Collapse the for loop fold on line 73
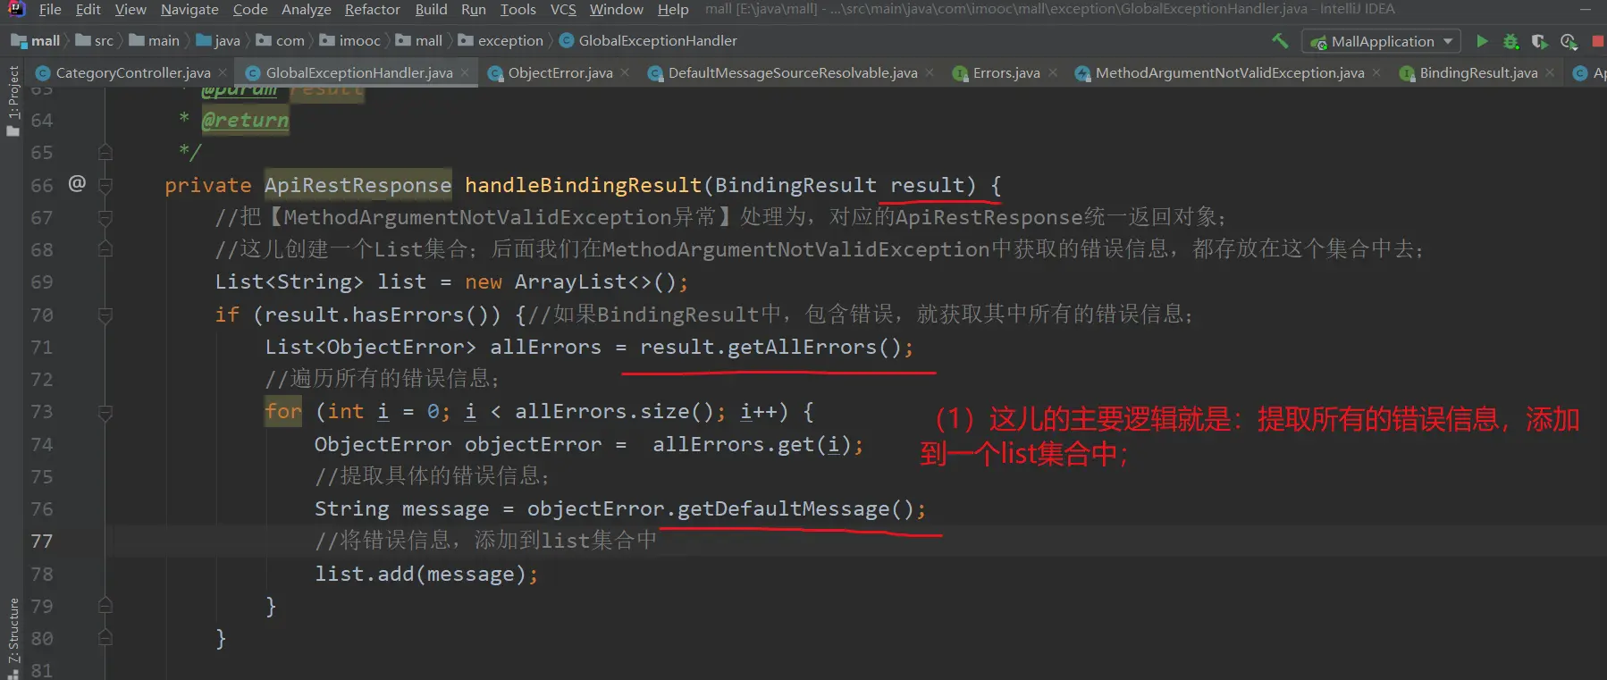Screen dimensions: 1607x680 click(105, 412)
